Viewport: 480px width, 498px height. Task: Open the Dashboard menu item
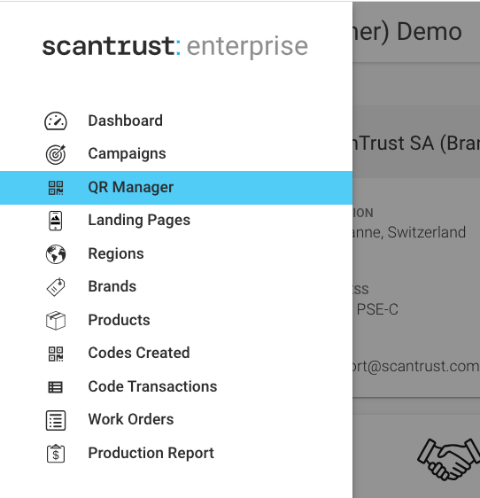tap(176, 121)
